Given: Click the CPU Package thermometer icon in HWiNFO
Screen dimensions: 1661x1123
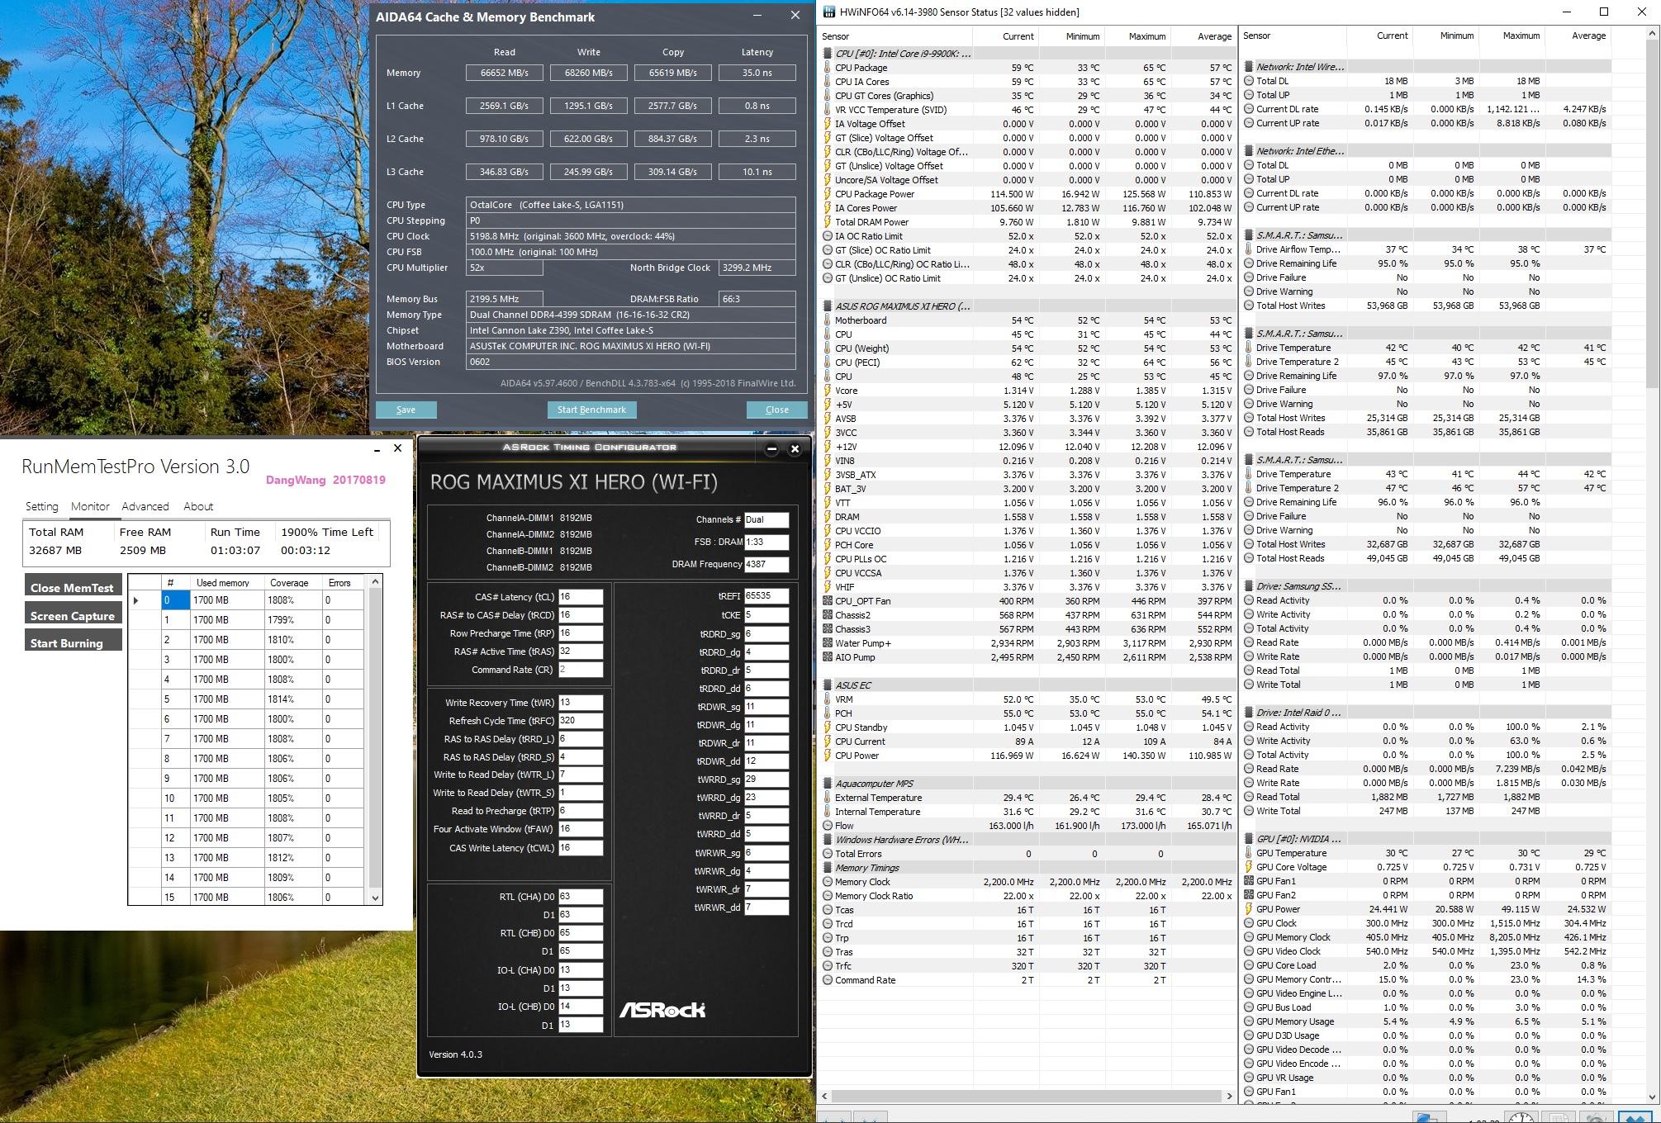Looking at the screenshot, I should point(828,68).
